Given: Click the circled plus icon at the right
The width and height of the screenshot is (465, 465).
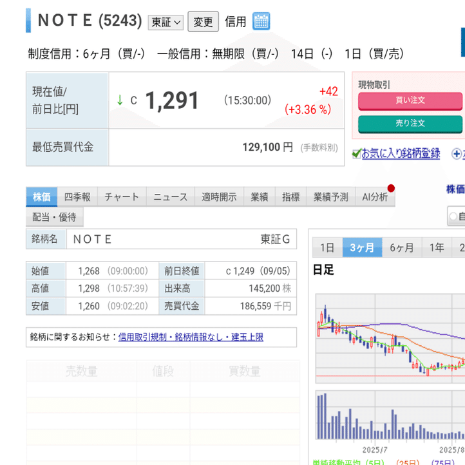Looking at the screenshot, I should coord(456,154).
